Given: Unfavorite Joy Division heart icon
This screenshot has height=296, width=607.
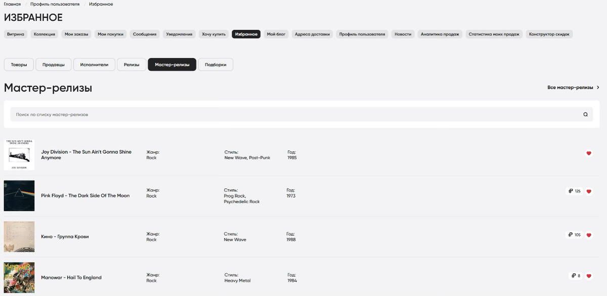Looking at the screenshot, I should click(589, 153).
